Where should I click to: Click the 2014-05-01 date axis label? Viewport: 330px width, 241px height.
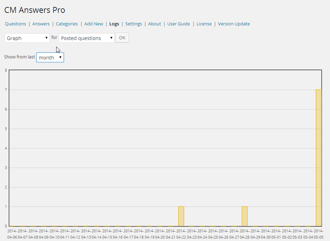[x=276, y=234]
